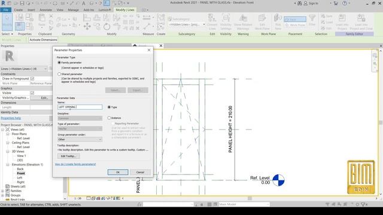Toggle the Draw in Foreground checkbox
Viewport: 383px width, 215px height.
pyautogui.click(x=32, y=79)
